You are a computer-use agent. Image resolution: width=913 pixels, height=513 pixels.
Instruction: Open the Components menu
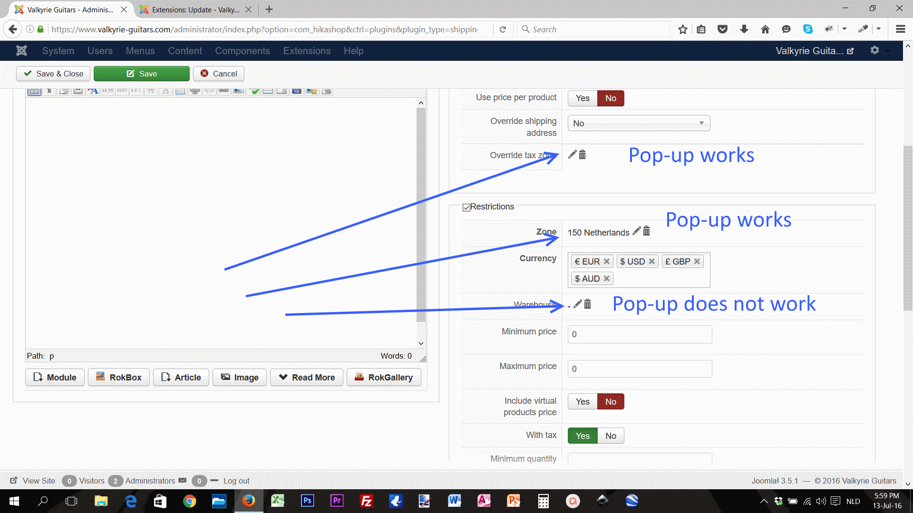pyautogui.click(x=242, y=51)
